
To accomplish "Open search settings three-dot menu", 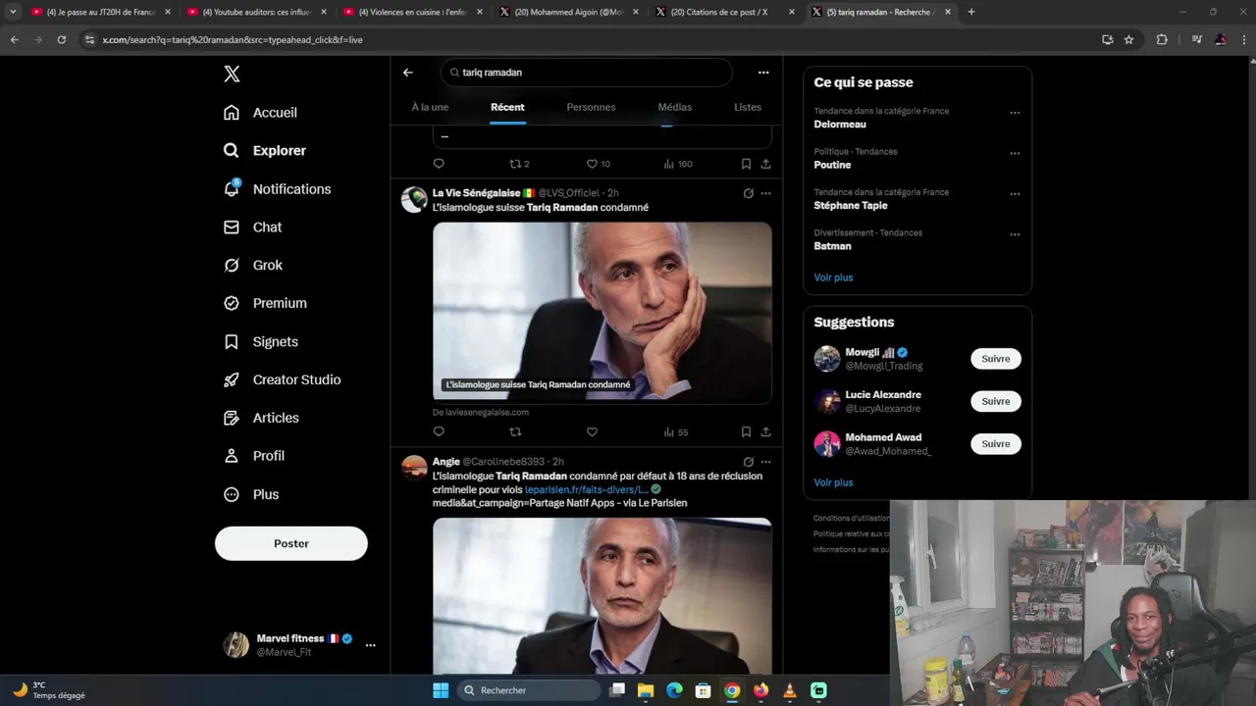I will [763, 72].
